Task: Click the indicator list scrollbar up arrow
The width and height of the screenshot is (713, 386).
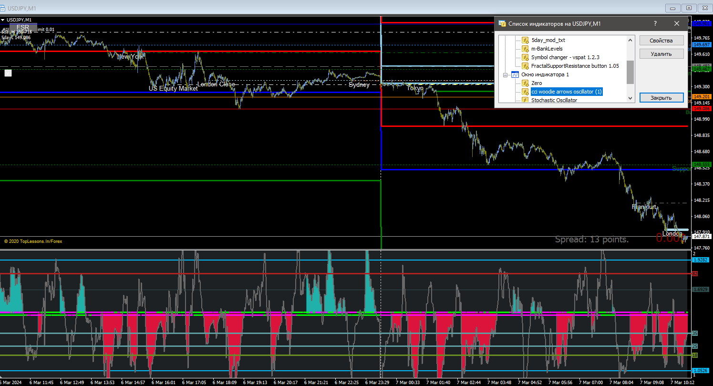Action: coord(630,40)
